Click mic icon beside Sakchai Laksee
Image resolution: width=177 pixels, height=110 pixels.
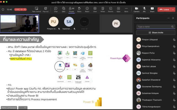pyautogui.click(x=174, y=66)
